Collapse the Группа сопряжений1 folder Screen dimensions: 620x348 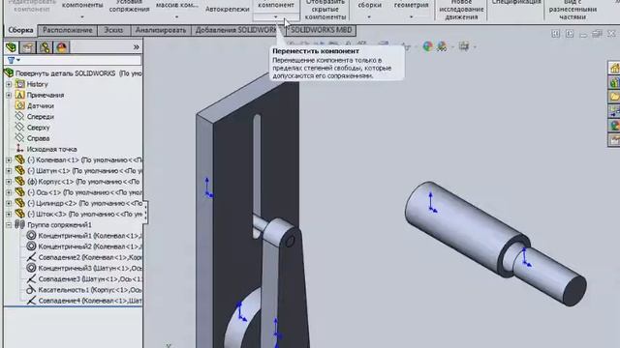[9, 224]
